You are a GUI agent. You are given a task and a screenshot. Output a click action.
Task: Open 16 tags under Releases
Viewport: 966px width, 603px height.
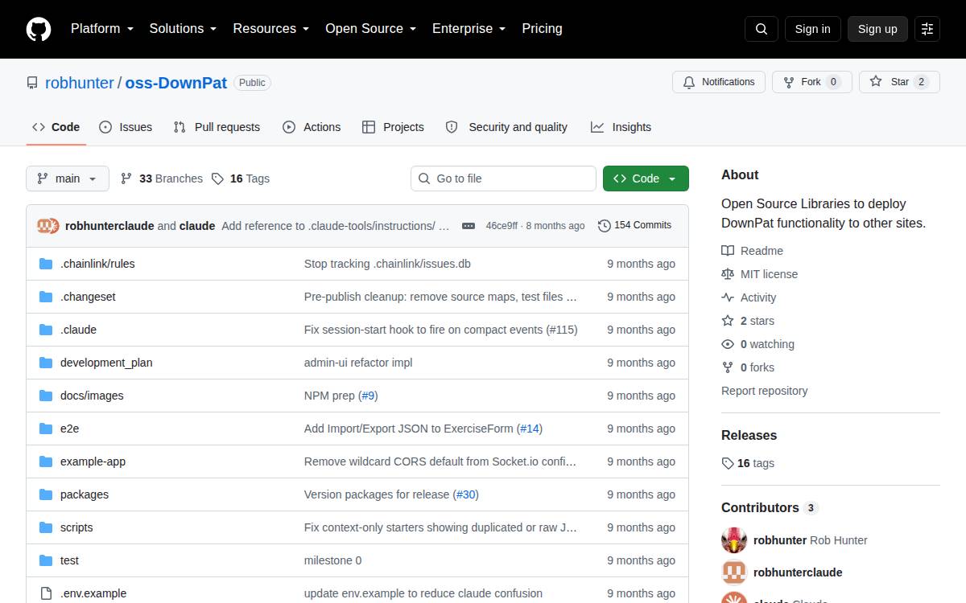tap(748, 463)
